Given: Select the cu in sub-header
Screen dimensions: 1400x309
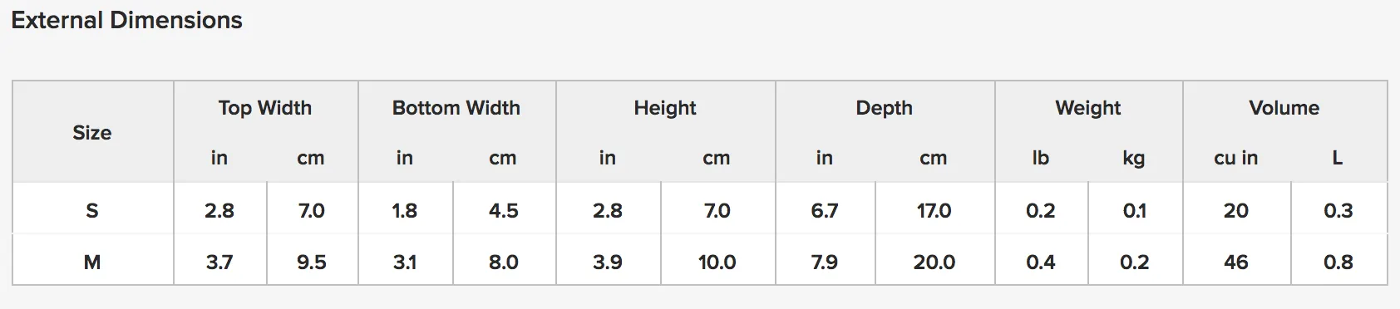Looking at the screenshot, I should [x=1236, y=159].
